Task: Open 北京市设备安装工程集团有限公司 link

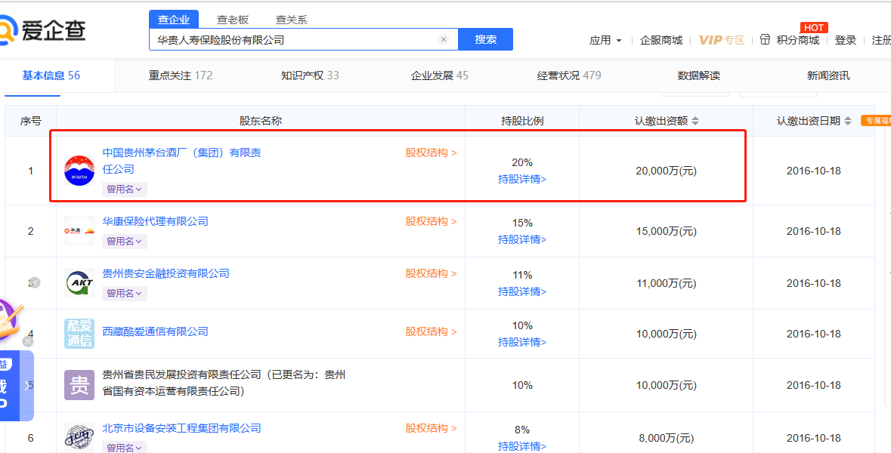Action: click(x=182, y=428)
